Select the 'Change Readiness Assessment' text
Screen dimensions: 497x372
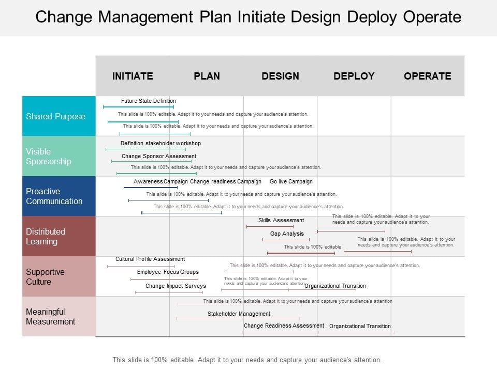pyautogui.click(x=284, y=326)
